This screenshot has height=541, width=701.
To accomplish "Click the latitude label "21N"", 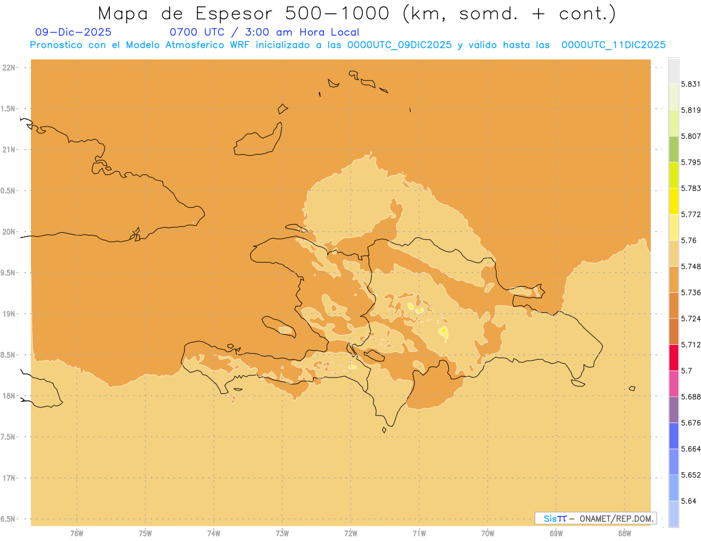I will pos(10,149).
